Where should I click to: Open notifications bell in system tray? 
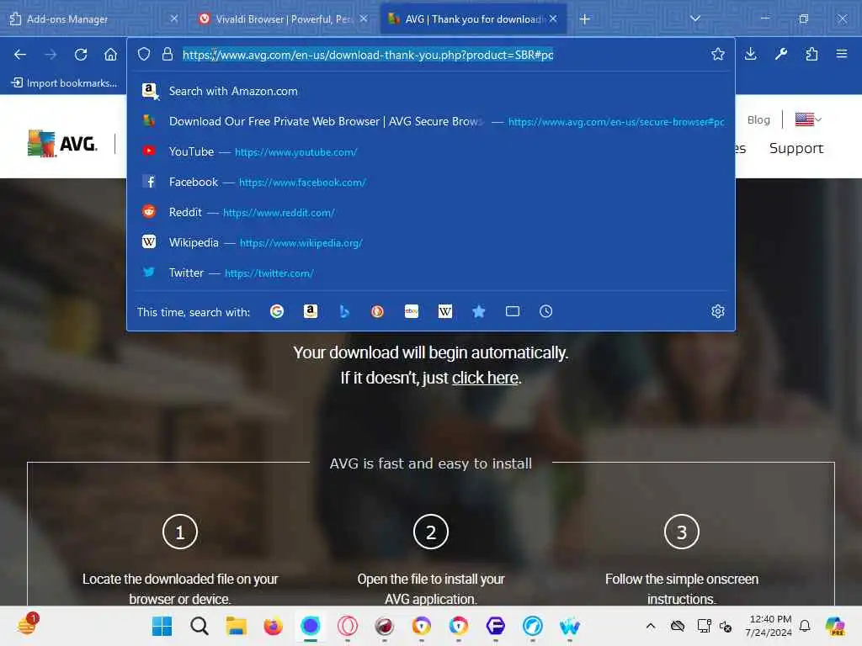pos(805,626)
